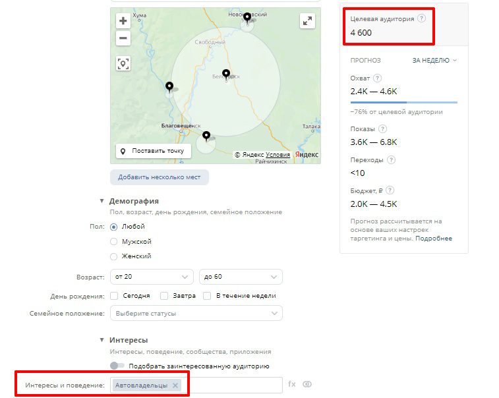The image size is (499, 398).
Task: Click the Хума label on map
Action: click(x=139, y=15)
